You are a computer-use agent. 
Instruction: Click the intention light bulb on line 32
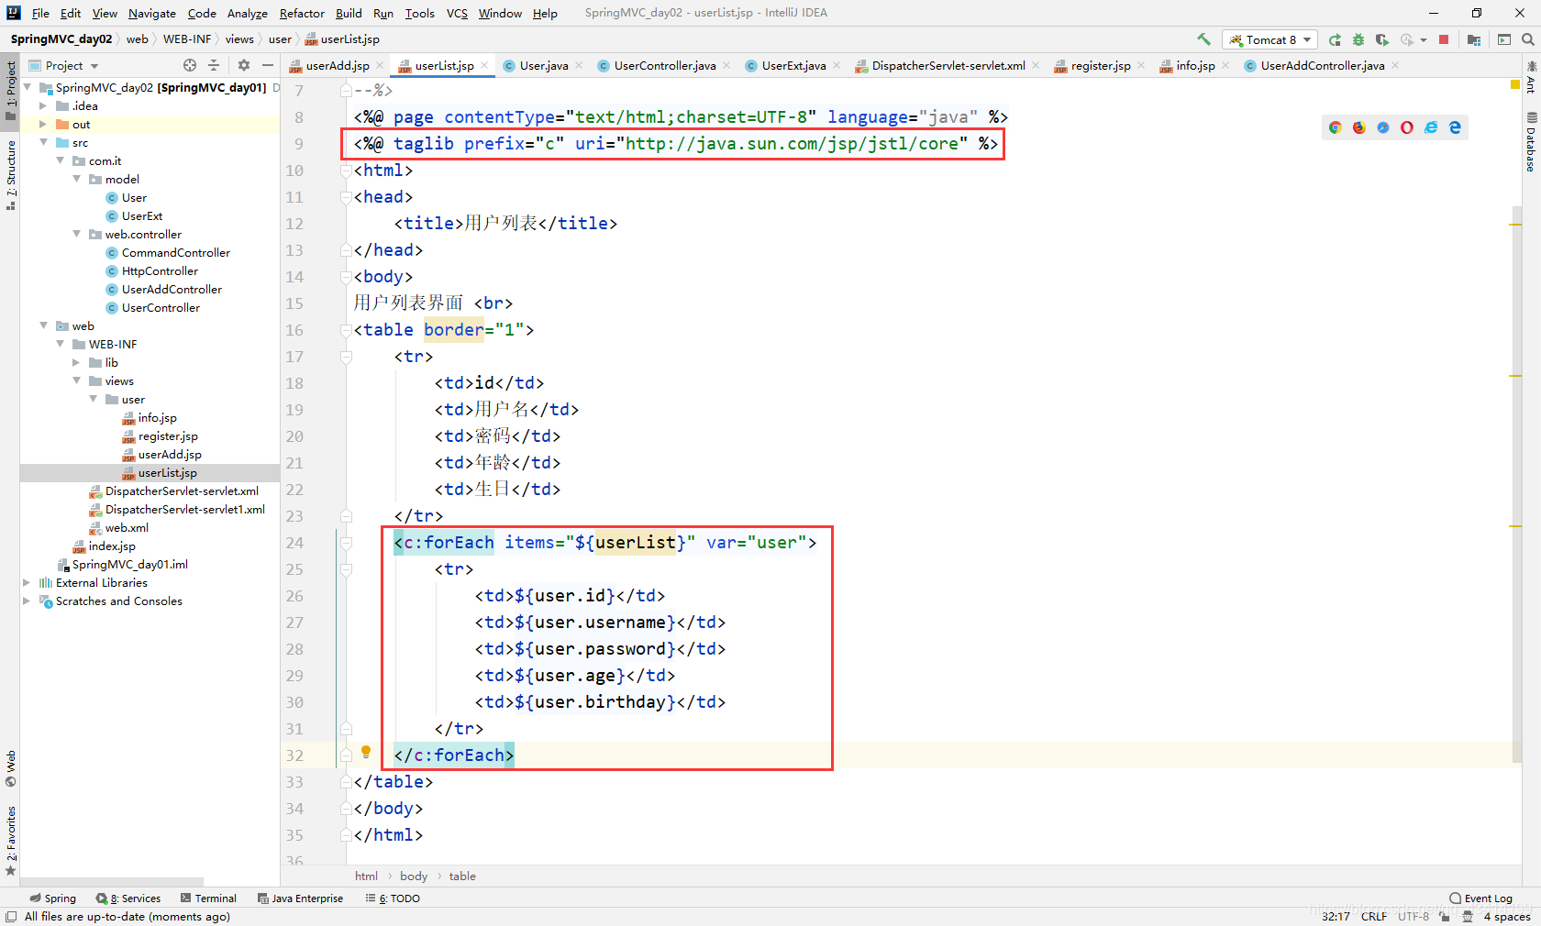tap(366, 752)
